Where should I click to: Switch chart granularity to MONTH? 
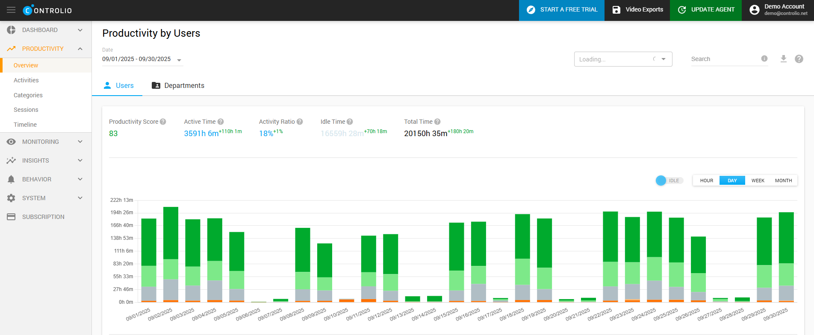(783, 181)
